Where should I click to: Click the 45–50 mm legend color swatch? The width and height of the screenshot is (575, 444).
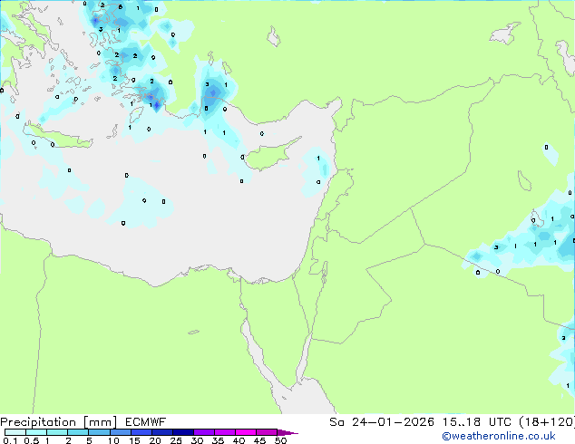tap(267, 432)
